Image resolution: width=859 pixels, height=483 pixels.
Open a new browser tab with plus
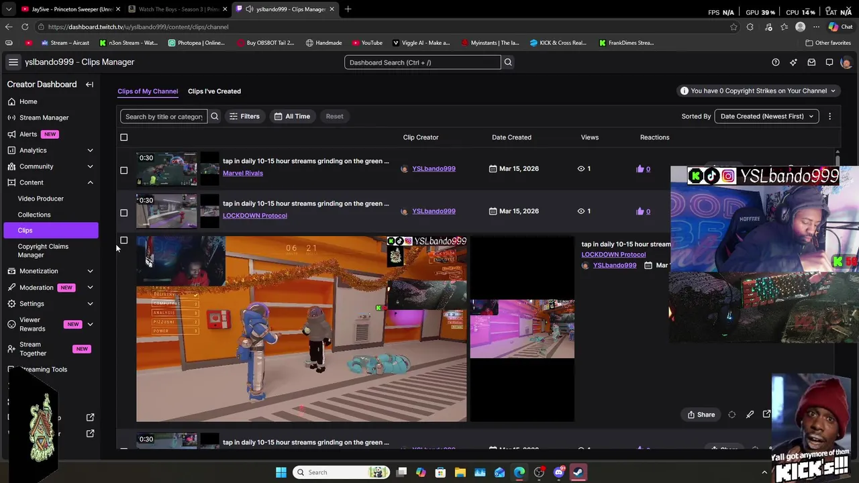[x=348, y=9]
